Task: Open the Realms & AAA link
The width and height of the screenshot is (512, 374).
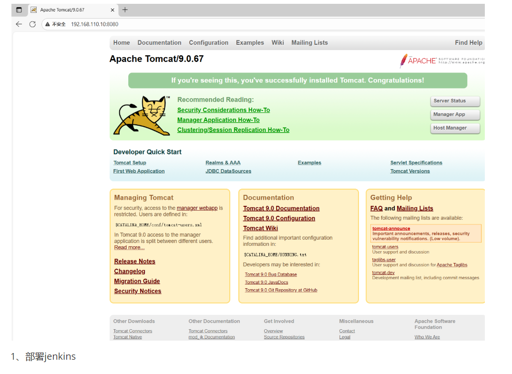Action: click(x=223, y=163)
